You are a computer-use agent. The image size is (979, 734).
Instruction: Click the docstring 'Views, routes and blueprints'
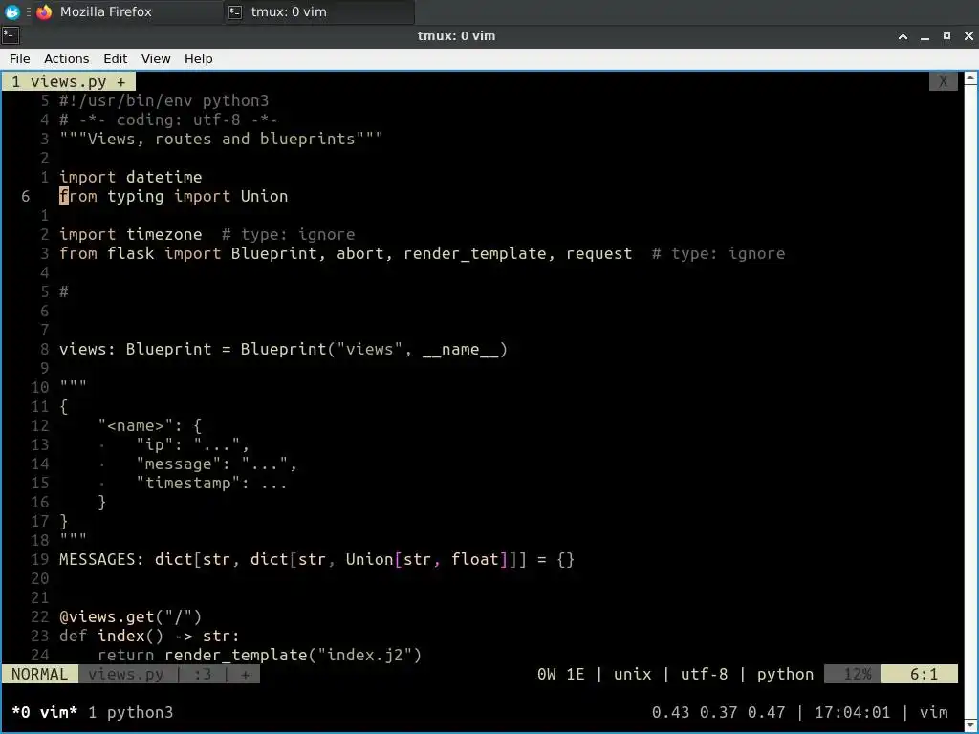(221, 139)
